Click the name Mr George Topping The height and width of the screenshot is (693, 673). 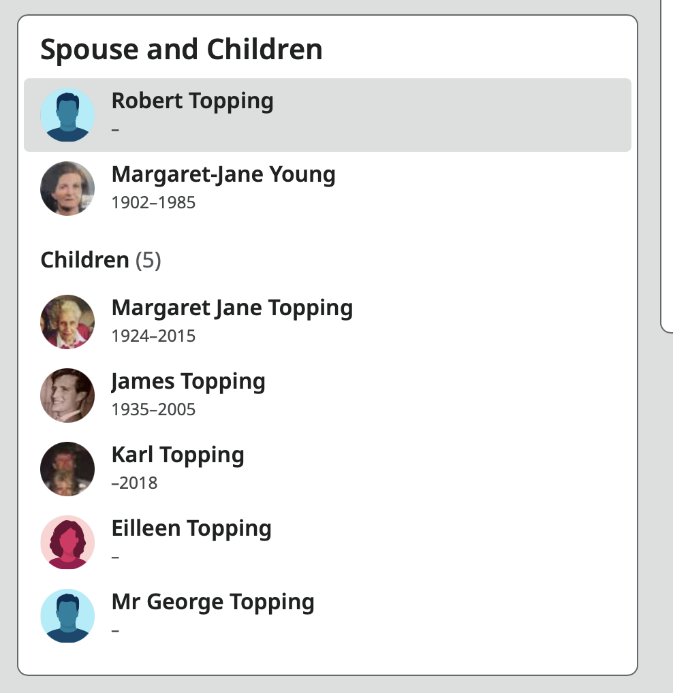(213, 602)
